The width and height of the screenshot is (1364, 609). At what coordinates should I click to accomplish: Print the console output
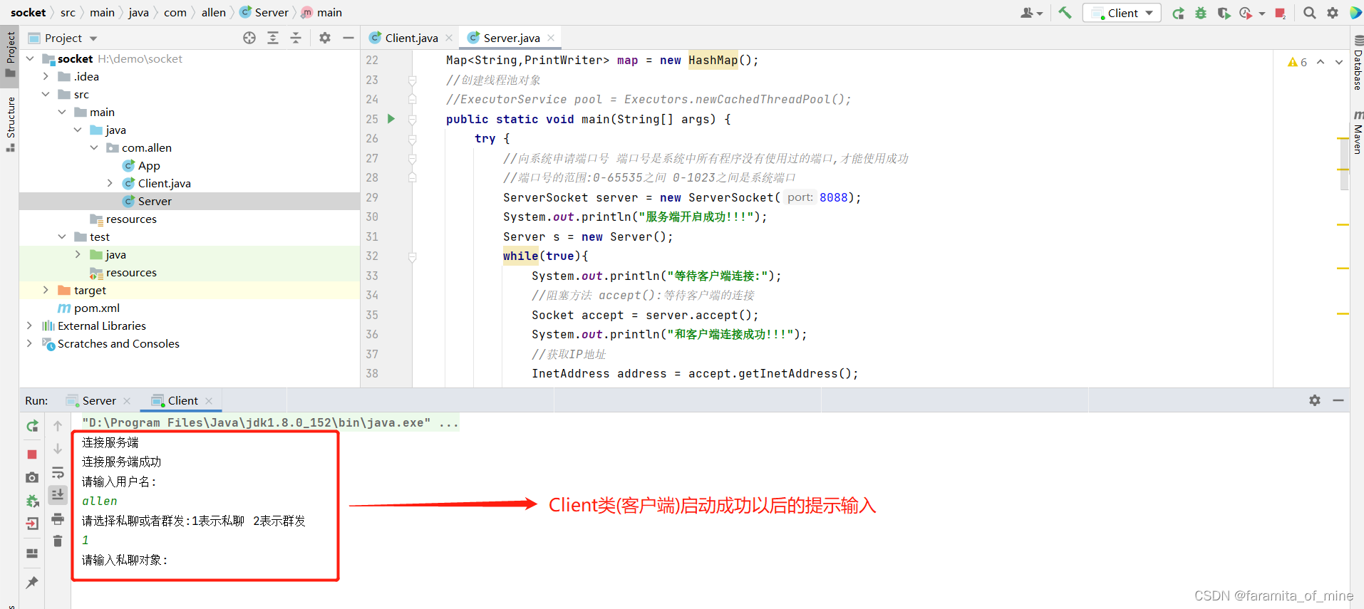click(58, 519)
